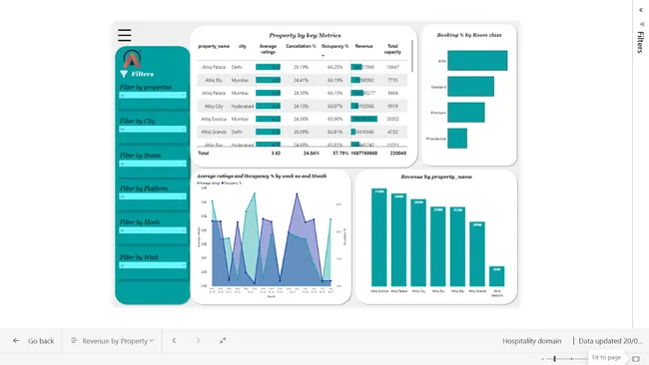Image resolution: width=649 pixels, height=365 pixels.
Task: Click the full screen icon at bottom right
Action: point(636,359)
